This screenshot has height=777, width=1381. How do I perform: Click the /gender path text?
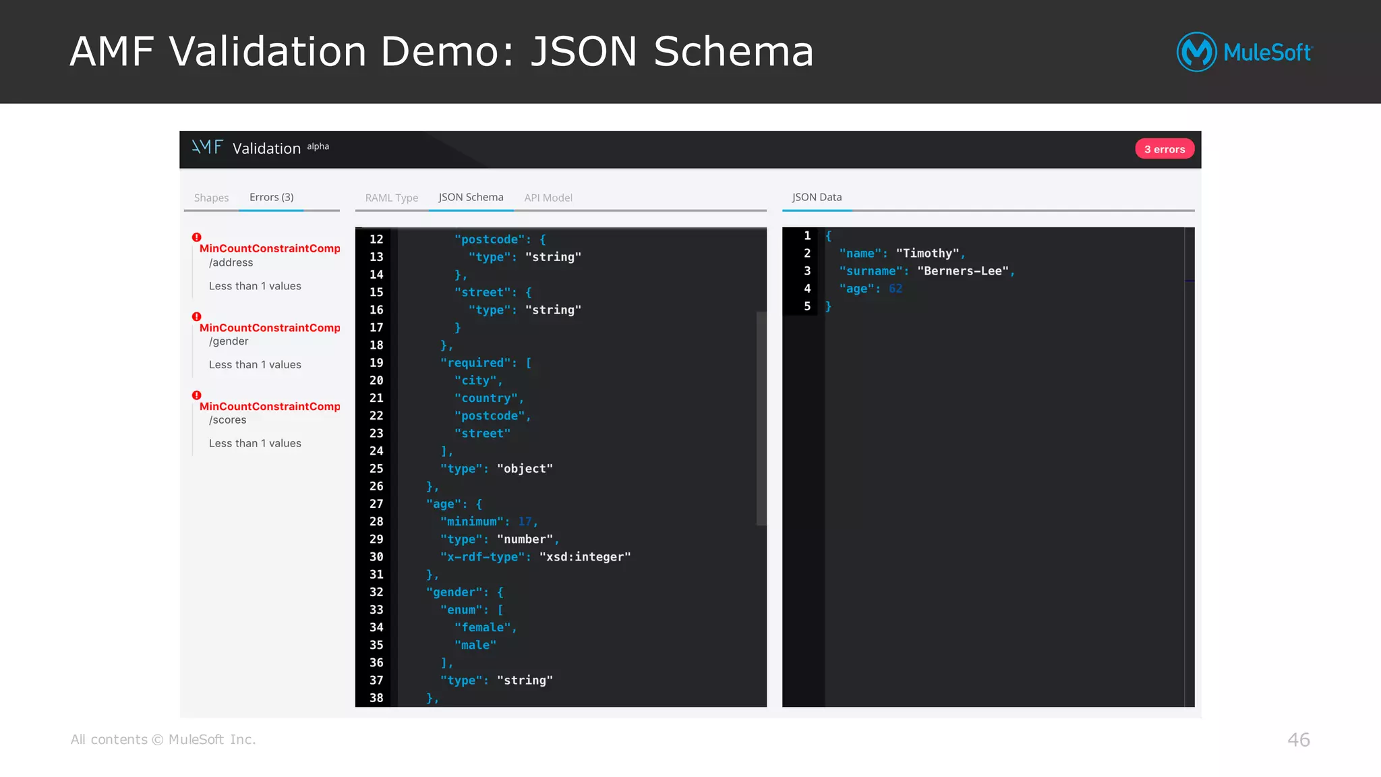tap(229, 341)
